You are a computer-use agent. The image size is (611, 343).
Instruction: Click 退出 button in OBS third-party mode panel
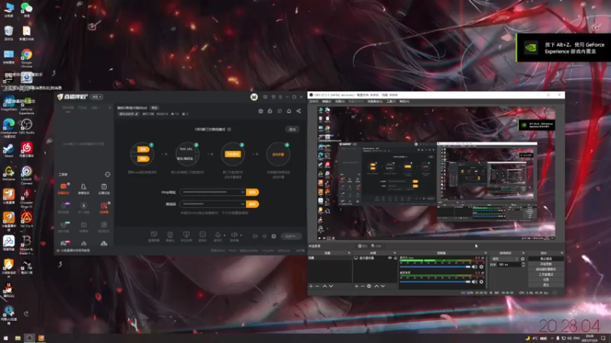coord(293,129)
